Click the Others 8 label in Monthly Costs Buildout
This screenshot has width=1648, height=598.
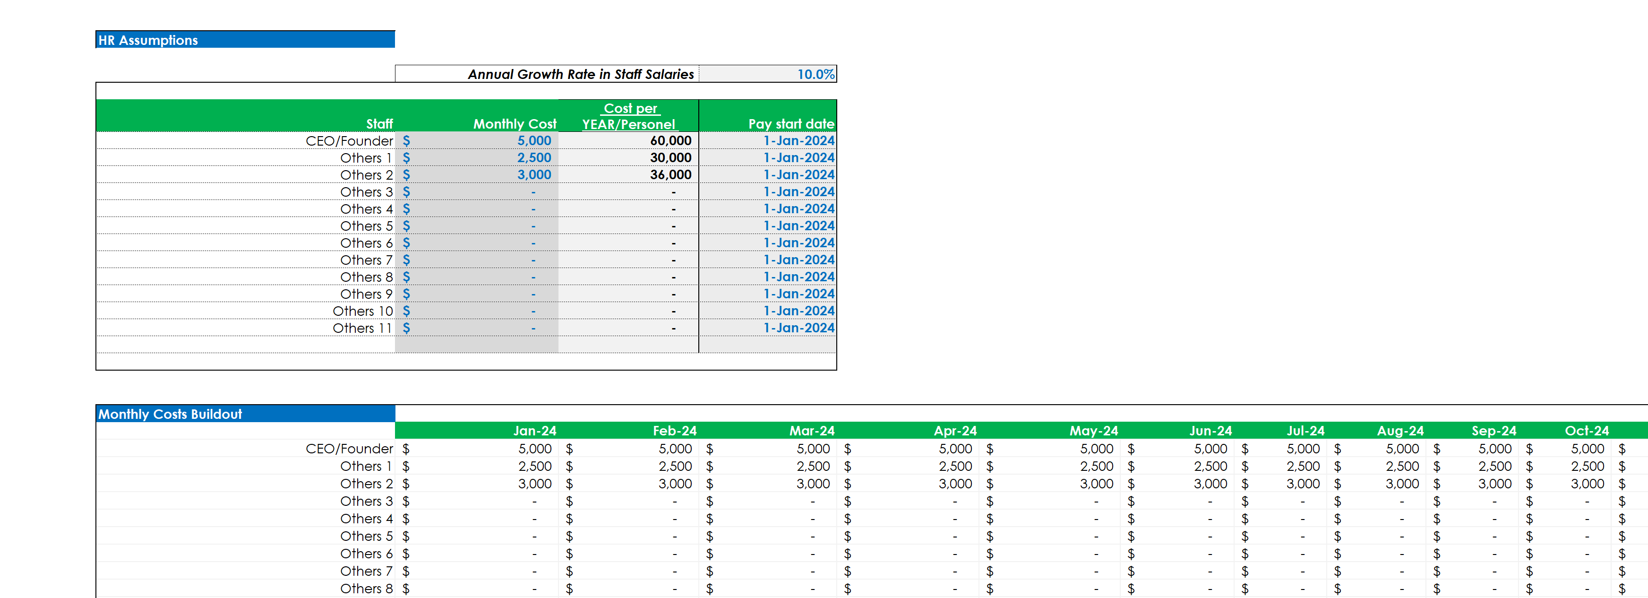(366, 589)
